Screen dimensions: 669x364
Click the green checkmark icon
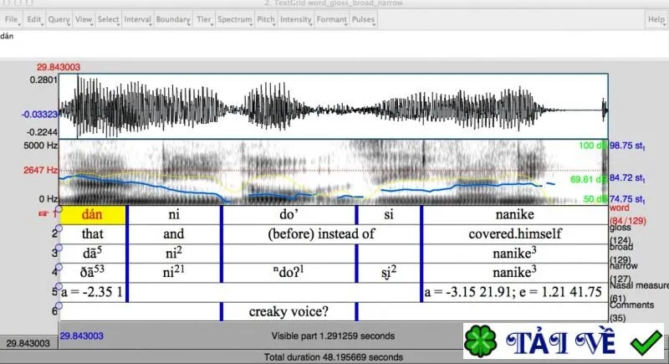click(646, 342)
